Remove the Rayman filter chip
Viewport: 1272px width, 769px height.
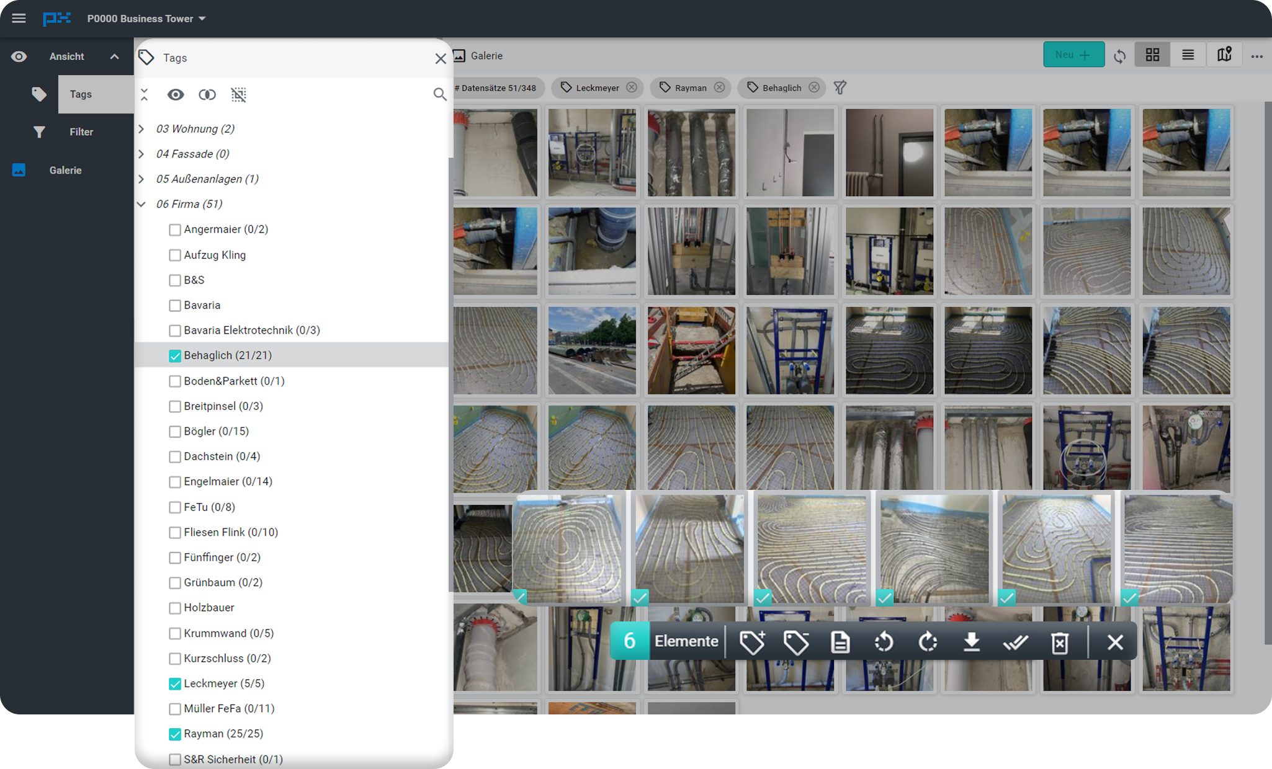[x=719, y=87]
